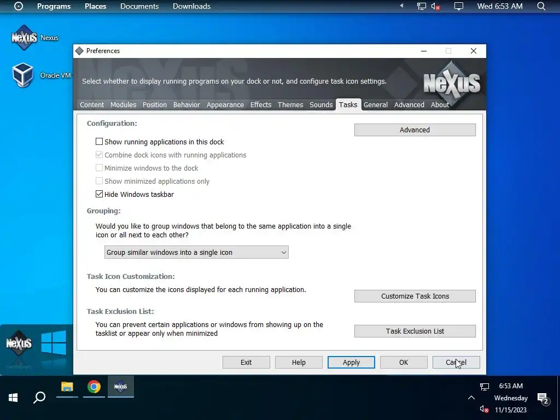Open the taskbar network icon
This screenshot has height=420, width=560.
point(485,387)
